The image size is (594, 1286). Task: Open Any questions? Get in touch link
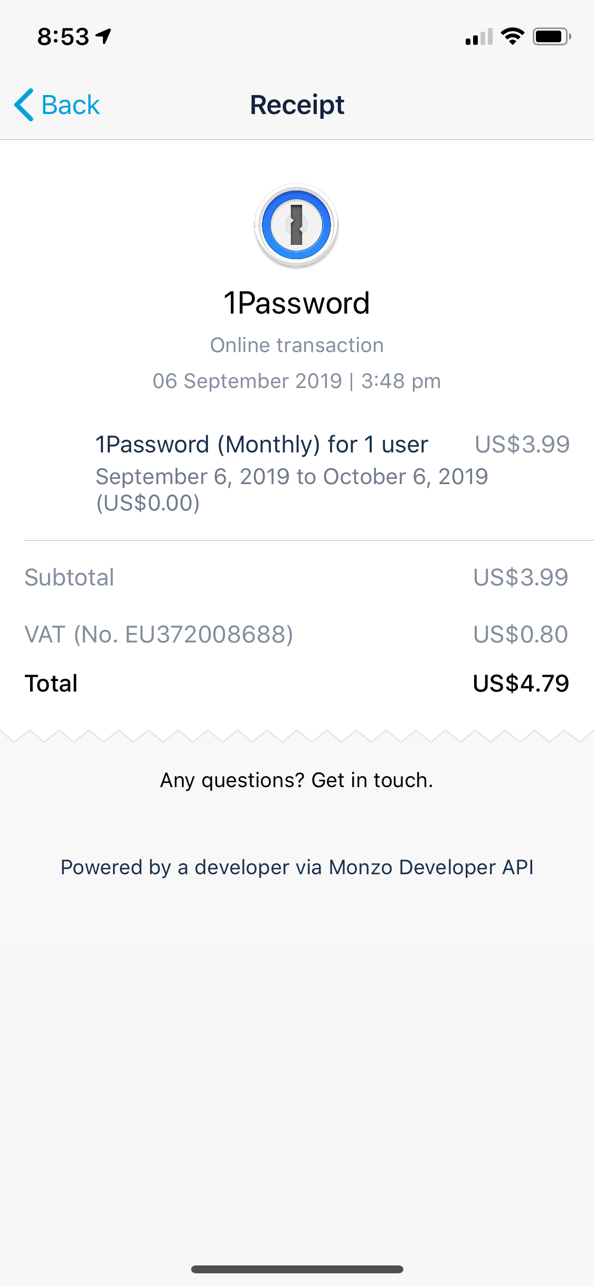point(297,780)
